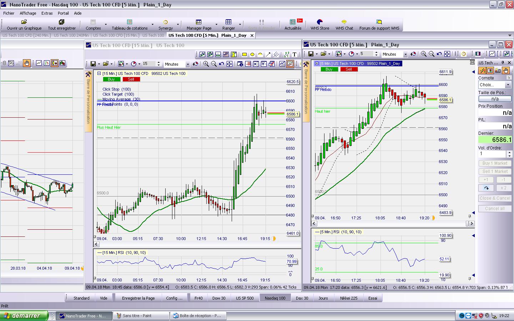This screenshot has height=321, width=514.
Task: Expand the Compte section arrow in order panel
Action: tap(509, 78)
